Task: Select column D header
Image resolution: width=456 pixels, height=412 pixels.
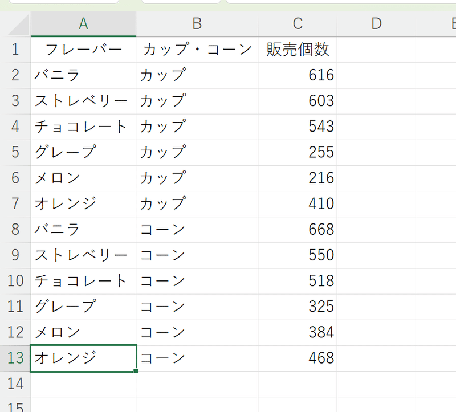Action: [376, 23]
